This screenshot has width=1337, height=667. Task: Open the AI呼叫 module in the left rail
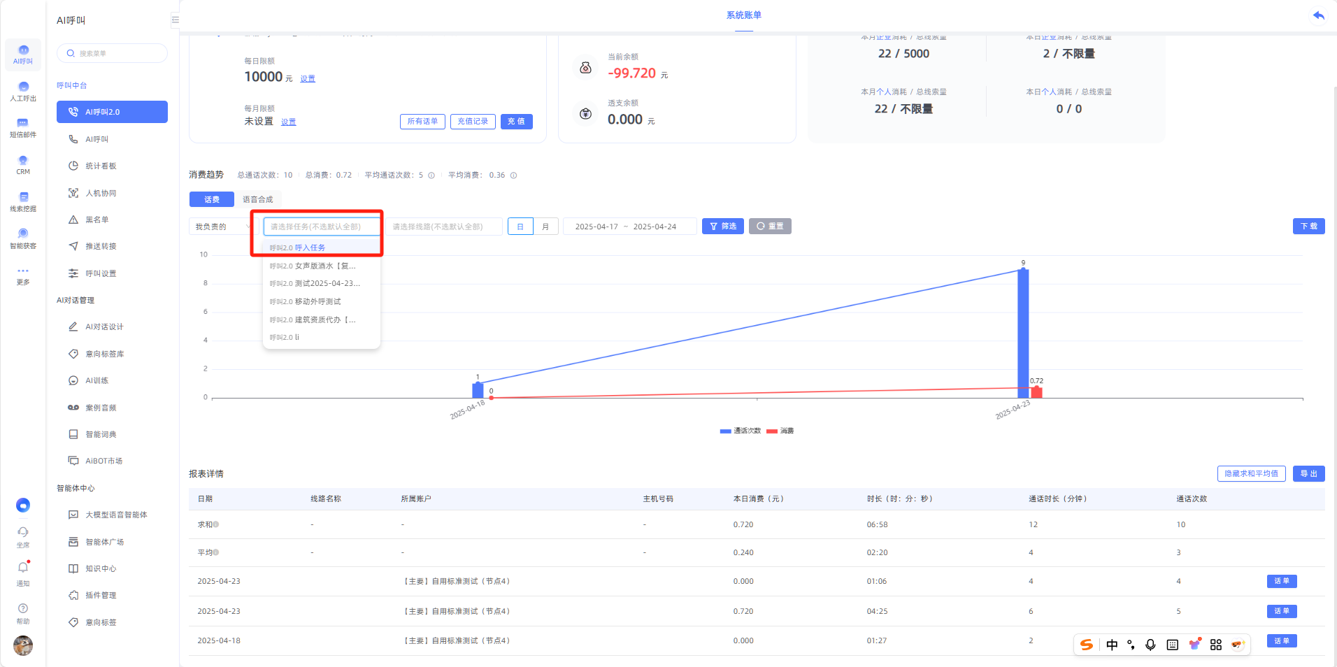tap(23, 55)
